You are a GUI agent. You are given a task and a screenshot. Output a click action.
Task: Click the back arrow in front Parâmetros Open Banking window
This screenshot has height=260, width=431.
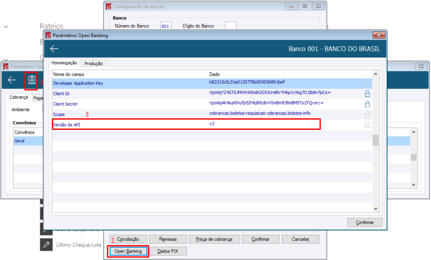coord(54,49)
